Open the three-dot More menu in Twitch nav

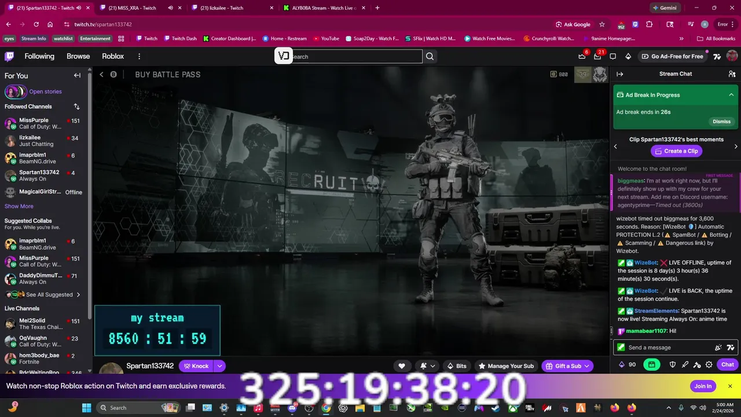click(x=139, y=56)
